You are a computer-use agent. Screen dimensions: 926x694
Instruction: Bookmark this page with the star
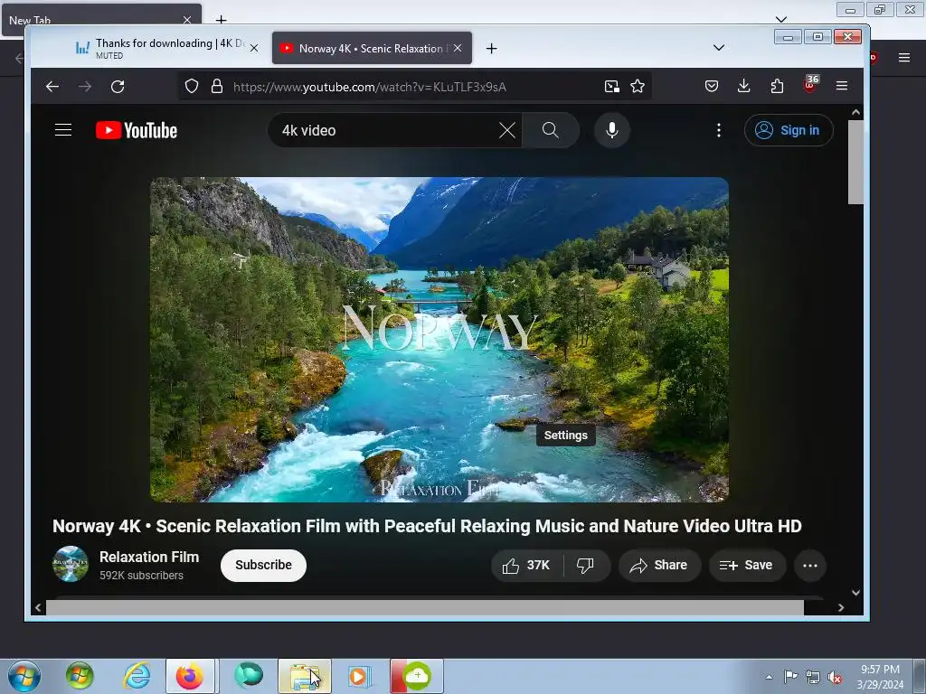tap(638, 86)
